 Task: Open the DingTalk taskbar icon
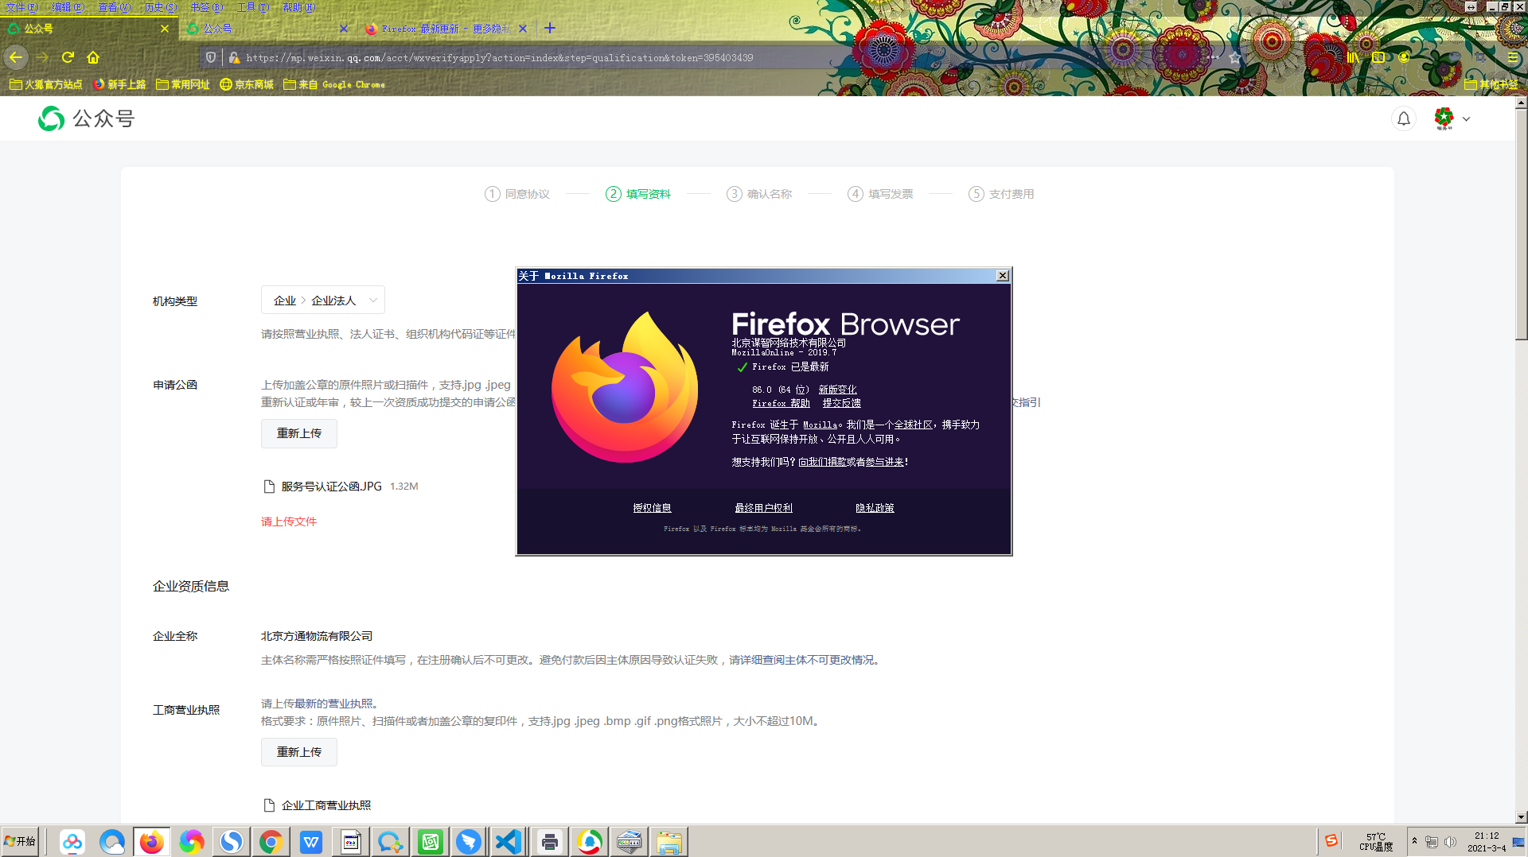pyautogui.click(x=470, y=842)
